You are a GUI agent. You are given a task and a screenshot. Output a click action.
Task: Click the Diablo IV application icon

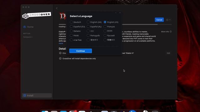(x=62, y=16)
